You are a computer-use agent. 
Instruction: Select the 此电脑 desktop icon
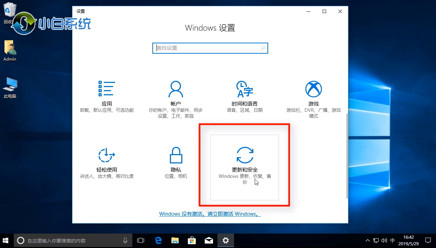pos(10,88)
